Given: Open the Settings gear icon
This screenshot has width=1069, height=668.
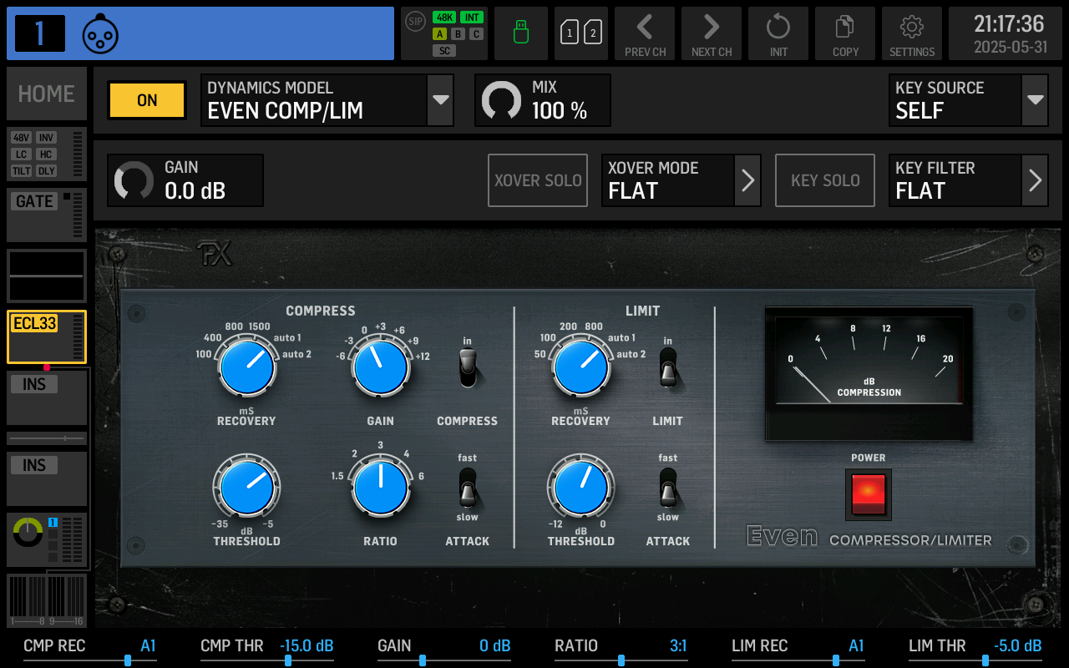Looking at the screenshot, I should click(x=911, y=33).
